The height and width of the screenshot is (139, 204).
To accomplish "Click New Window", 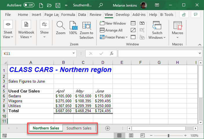I will tap(113, 23).
